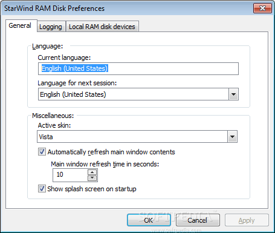Click the Apply button

click(x=247, y=220)
